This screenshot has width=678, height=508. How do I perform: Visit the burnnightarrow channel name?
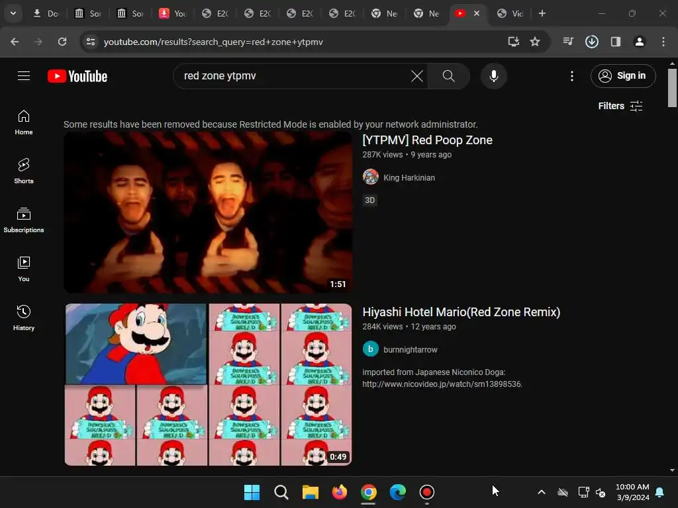pos(411,349)
